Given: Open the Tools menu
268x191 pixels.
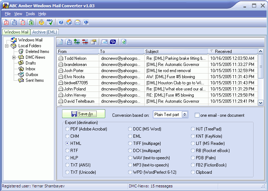Looking at the screenshot, I should coord(30,14).
